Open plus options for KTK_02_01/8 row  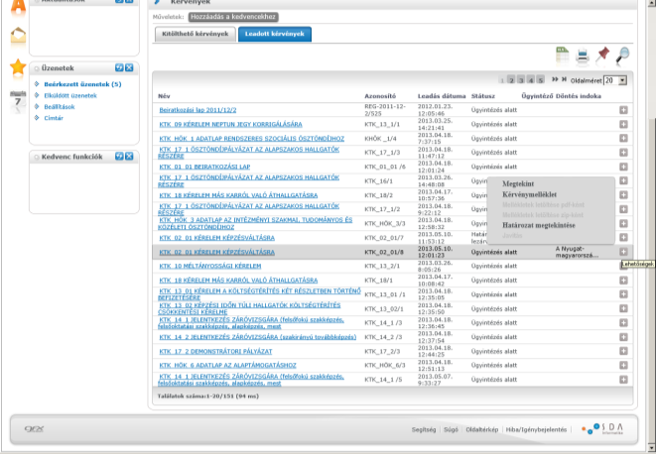[623, 252]
